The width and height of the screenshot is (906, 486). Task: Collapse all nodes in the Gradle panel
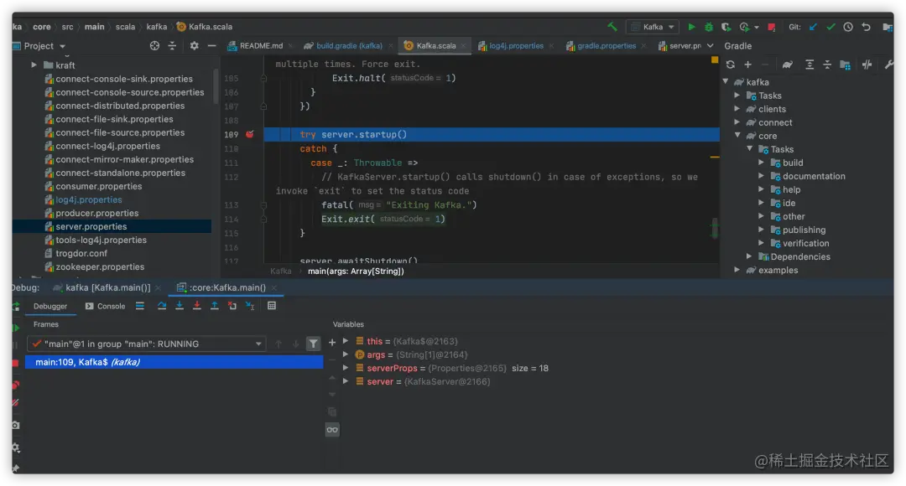pyautogui.click(x=827, y=65)
